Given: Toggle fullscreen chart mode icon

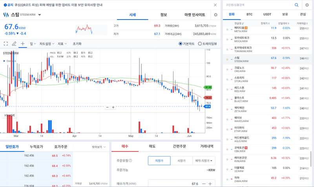Looking at the screenshot, I should click(6, 44).
